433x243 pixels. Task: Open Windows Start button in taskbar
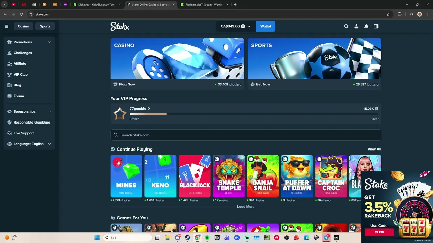click(x=97, y=238)
